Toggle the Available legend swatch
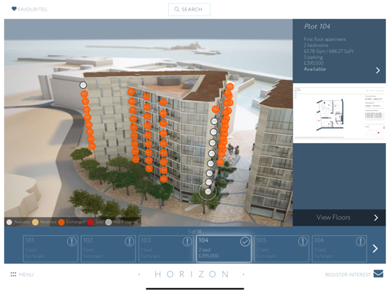 click(x=9, y=222)
